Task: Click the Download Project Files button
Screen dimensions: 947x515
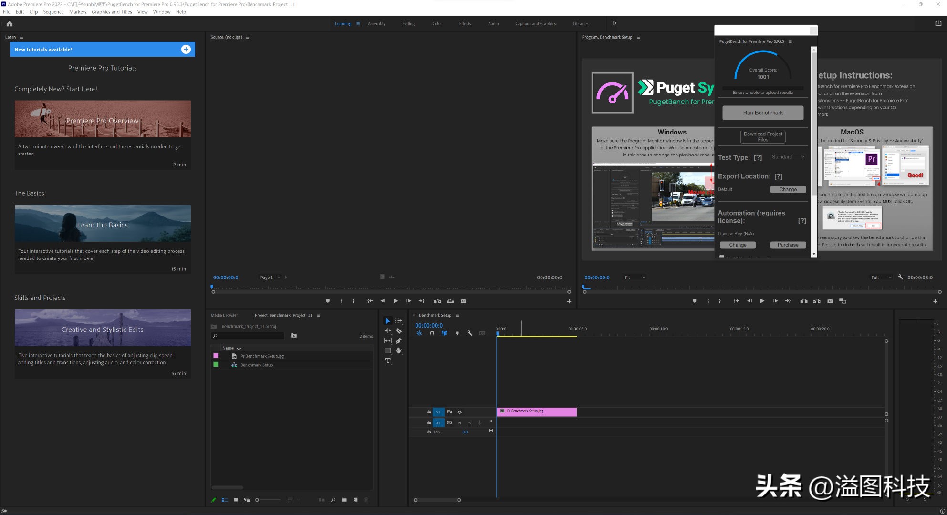Action: coord(762,137)
